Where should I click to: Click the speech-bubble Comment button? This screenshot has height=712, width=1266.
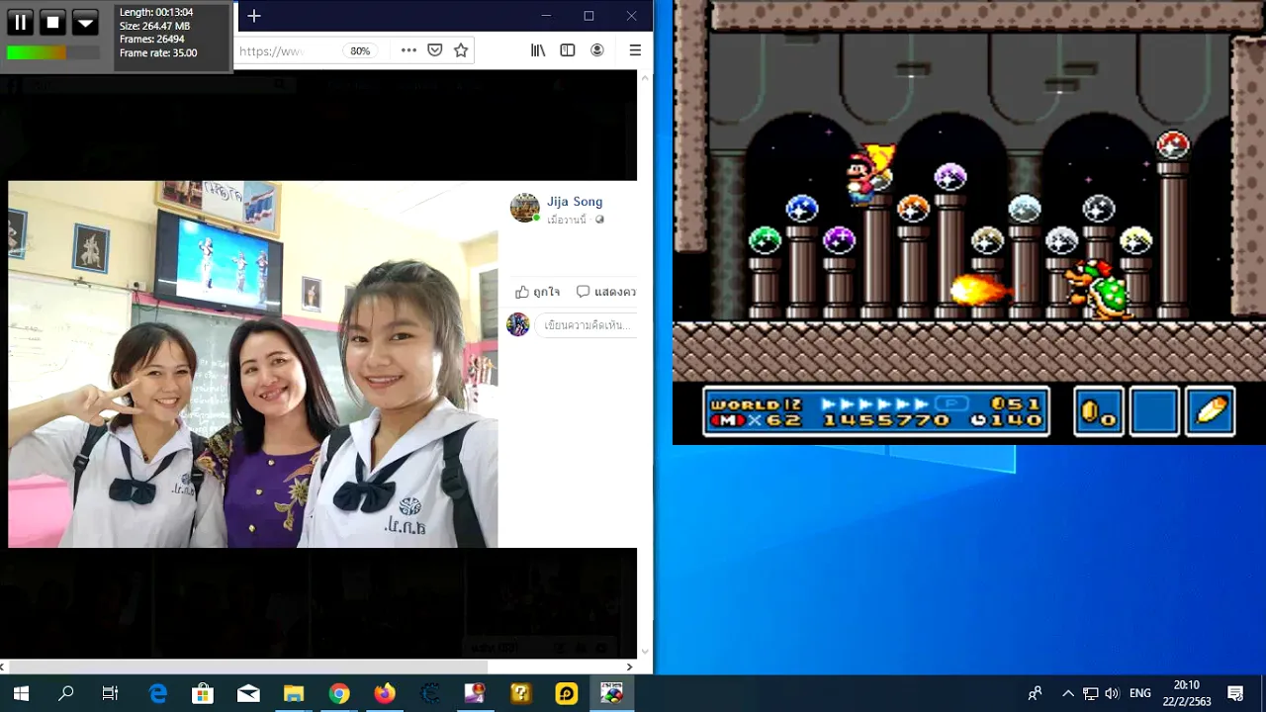pos(606,292)
